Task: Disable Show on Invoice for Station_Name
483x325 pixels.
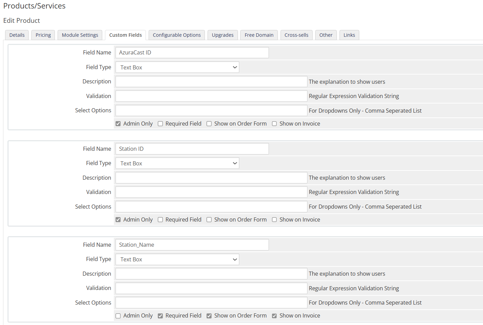Action: tap(274, 316)
